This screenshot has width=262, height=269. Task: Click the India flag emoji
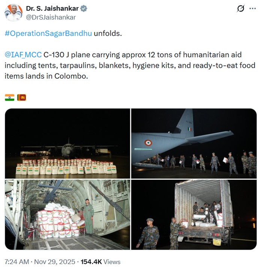click(x=10, y=97)
